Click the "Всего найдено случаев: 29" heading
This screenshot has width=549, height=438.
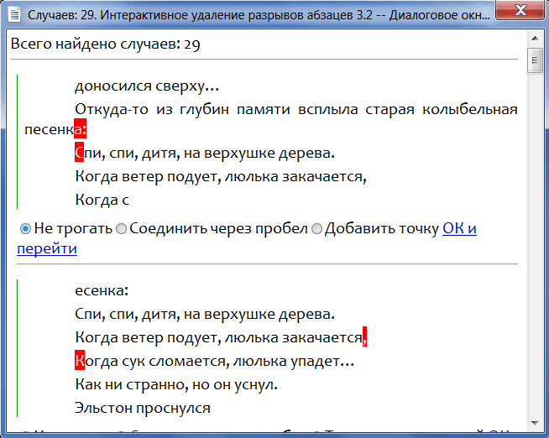coord(105,44)
